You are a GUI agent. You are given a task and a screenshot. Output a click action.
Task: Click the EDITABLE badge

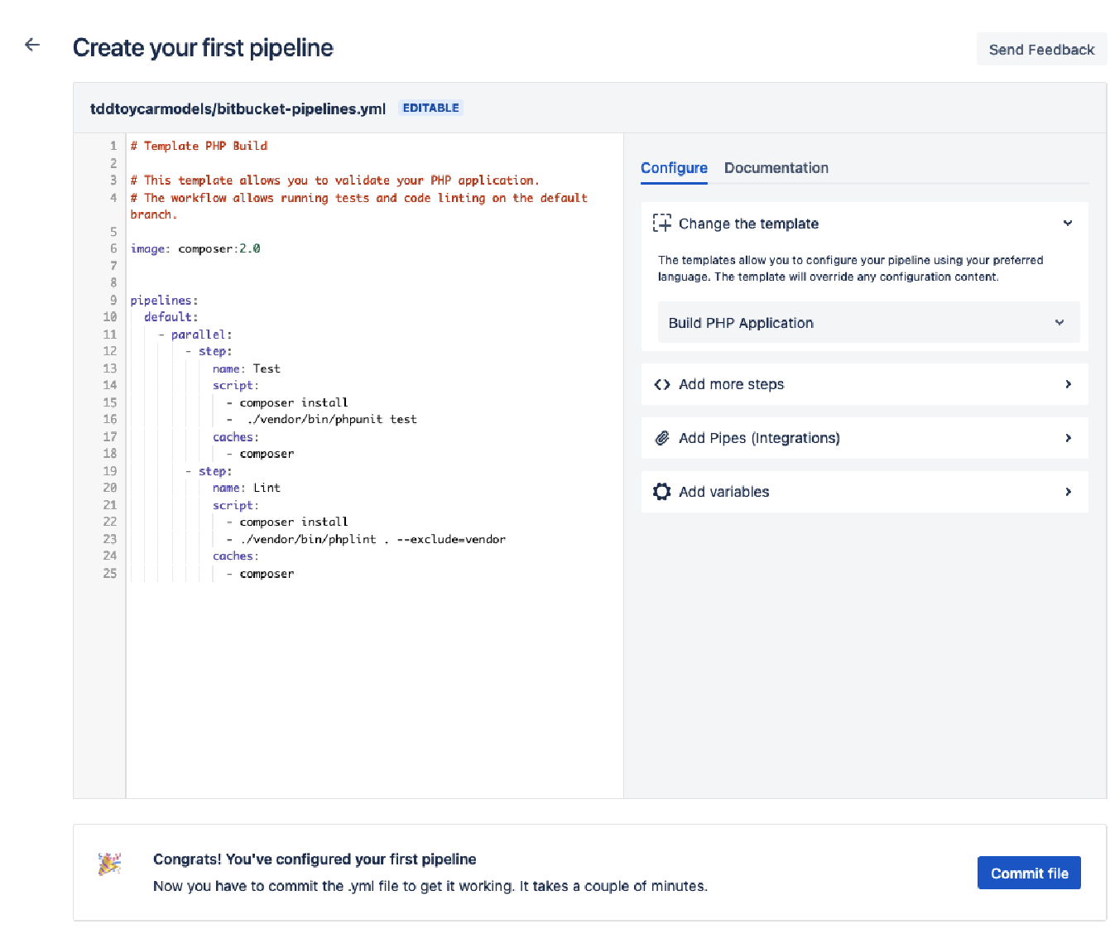[x=430, y=108]
